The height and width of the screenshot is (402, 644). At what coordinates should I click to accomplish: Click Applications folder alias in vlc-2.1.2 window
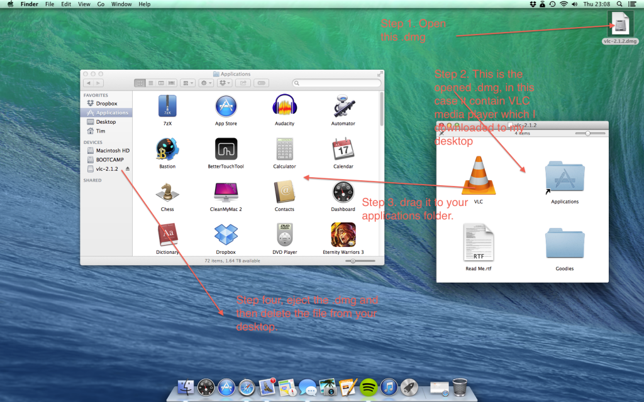[565, 177]
